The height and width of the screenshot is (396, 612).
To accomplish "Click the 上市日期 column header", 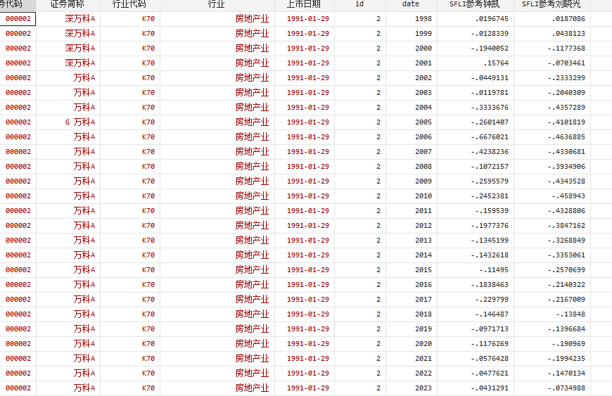I will coord(304,4).
